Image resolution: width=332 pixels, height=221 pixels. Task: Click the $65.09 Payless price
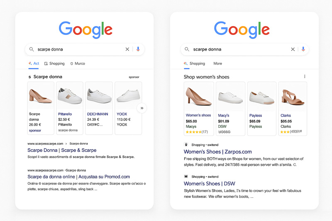(x=255, y=121)
